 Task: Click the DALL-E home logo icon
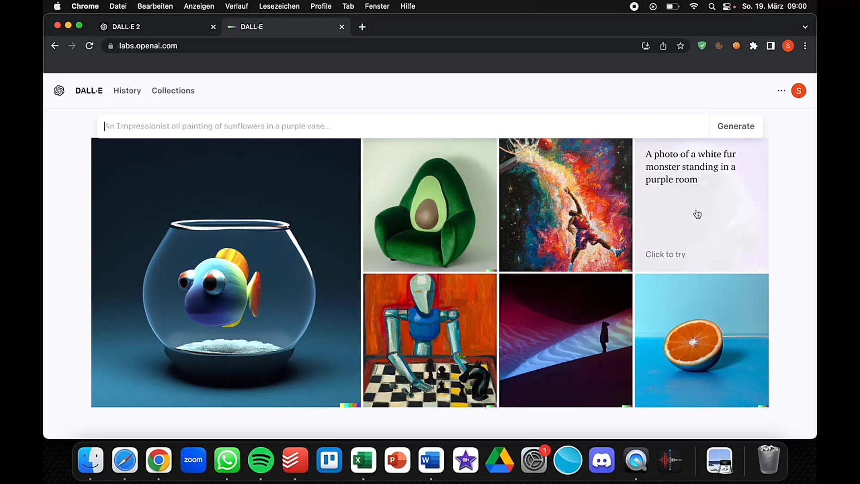(x=59, y=91)
